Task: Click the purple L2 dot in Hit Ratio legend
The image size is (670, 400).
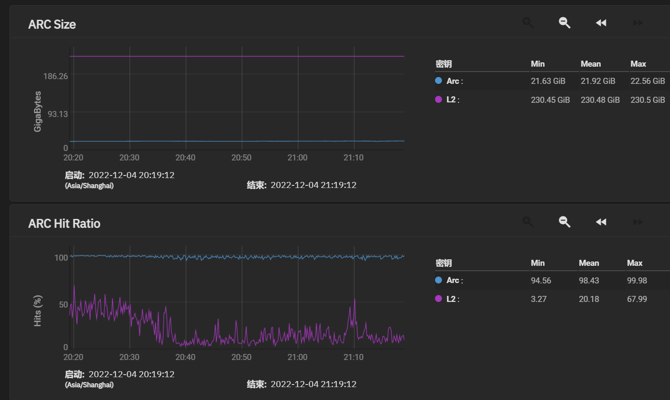Action: 438,298
